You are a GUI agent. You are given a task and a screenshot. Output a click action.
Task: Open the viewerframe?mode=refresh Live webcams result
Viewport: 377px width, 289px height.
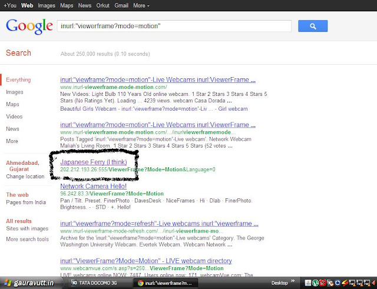(x=159, y=224)
